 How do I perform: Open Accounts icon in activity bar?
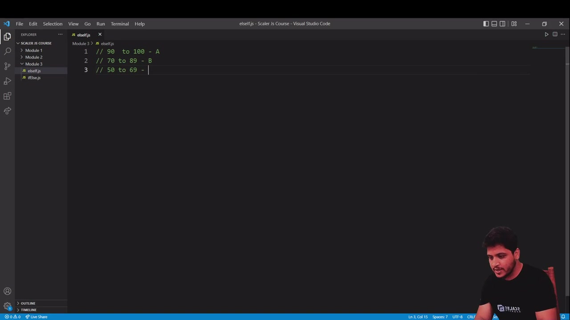7,292
